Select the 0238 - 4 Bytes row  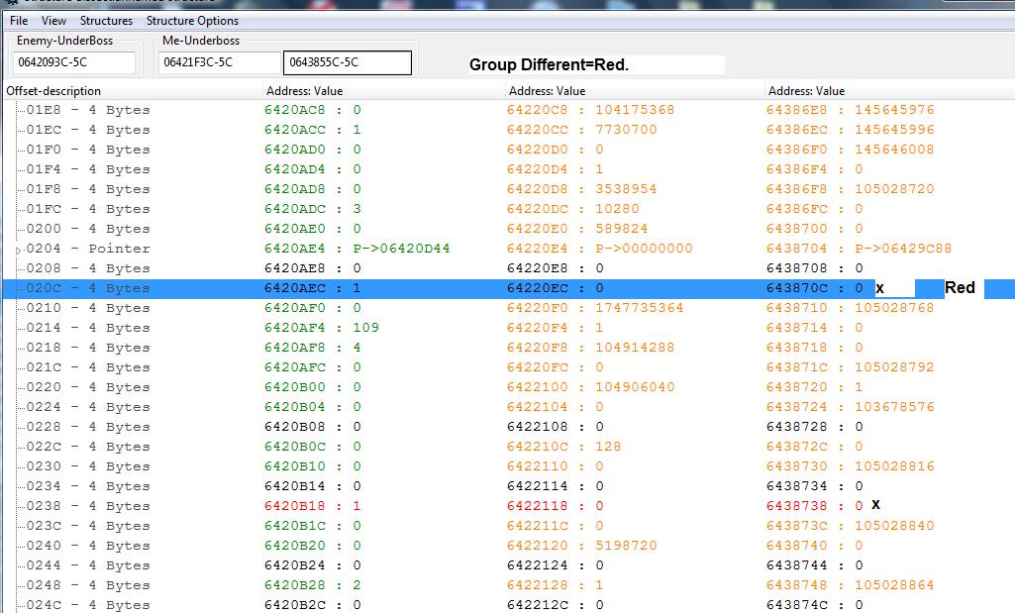(x=88, y=506)
